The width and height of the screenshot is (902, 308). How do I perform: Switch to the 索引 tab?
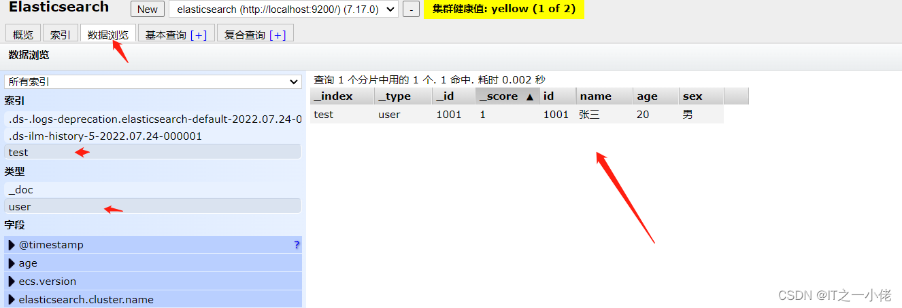pyautogui.click(x=60, y=35)
